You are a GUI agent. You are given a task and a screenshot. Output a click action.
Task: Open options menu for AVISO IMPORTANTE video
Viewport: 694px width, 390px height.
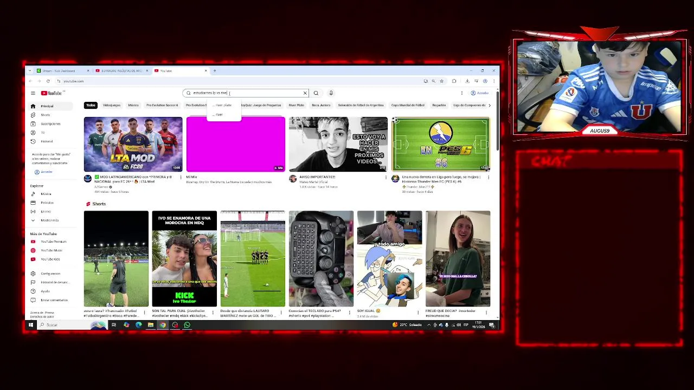385,177
